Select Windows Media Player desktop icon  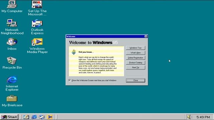pyautogui.click(x=37, y=46)
